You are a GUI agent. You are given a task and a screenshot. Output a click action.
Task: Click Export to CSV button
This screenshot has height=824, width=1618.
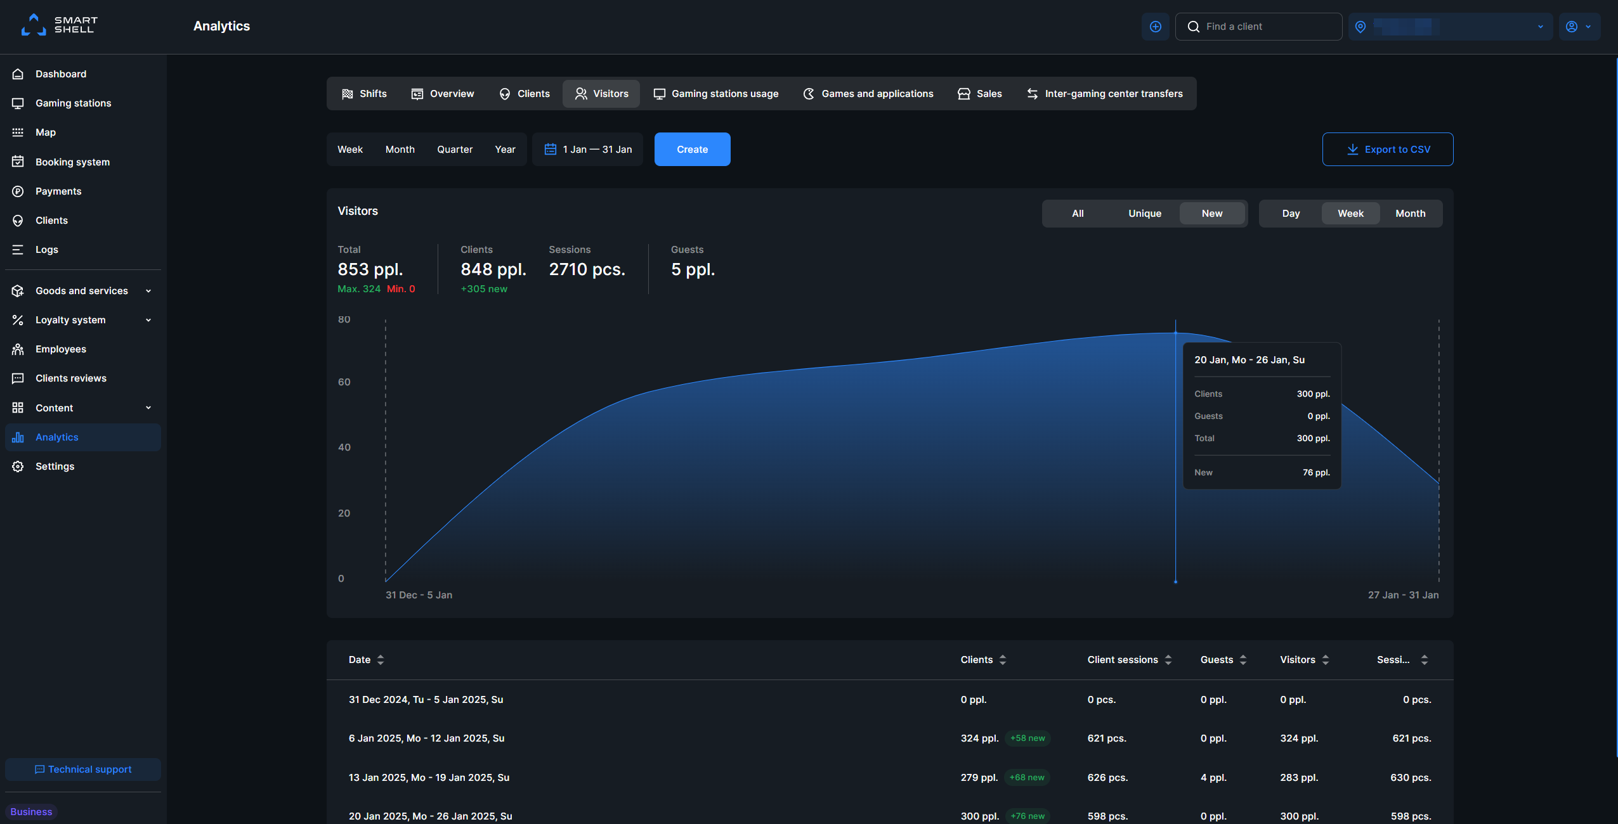coord(1388,150)
